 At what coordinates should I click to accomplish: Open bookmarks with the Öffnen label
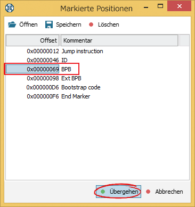pyautogui.click(x=28, y=24)
